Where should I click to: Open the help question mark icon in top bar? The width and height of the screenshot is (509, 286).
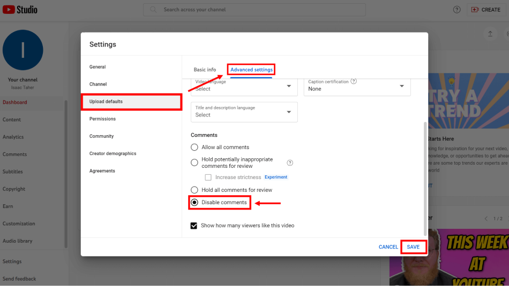(x=456, y=10)
